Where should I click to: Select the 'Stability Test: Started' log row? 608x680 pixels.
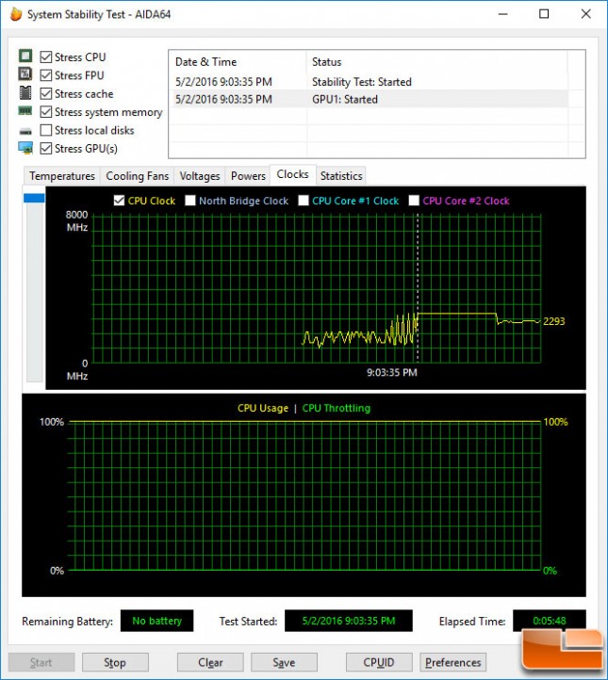[x=368, y=82]
